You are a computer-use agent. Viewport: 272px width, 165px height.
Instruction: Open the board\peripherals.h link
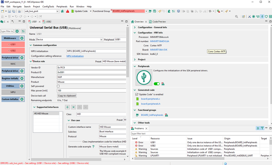(151, 104)
